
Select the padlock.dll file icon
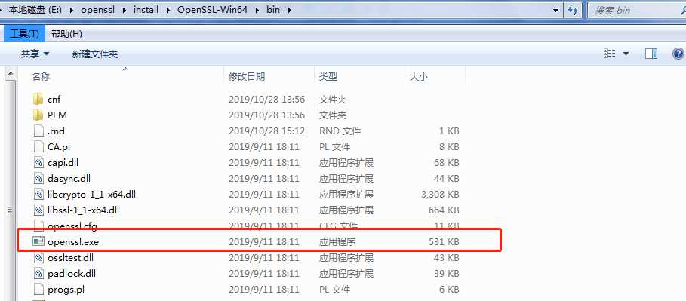tap(39, 273)
